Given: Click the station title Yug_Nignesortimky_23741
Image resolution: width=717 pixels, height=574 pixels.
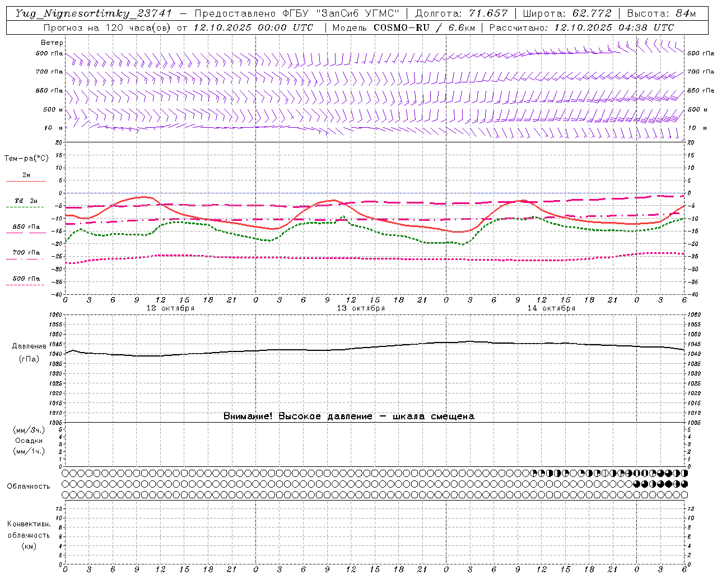Looking at the screenshot, I should 93,13.
